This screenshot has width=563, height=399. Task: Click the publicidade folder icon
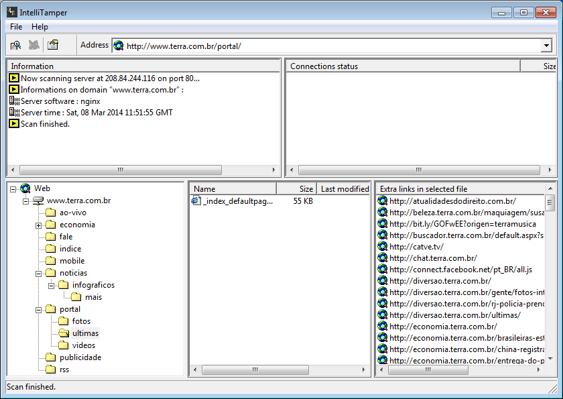[x=51, y=357]
